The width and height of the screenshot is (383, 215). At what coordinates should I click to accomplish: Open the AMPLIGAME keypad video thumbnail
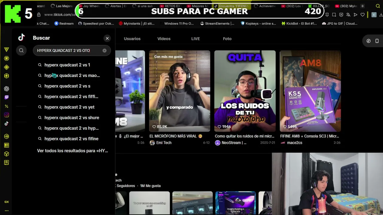(192, 203)
